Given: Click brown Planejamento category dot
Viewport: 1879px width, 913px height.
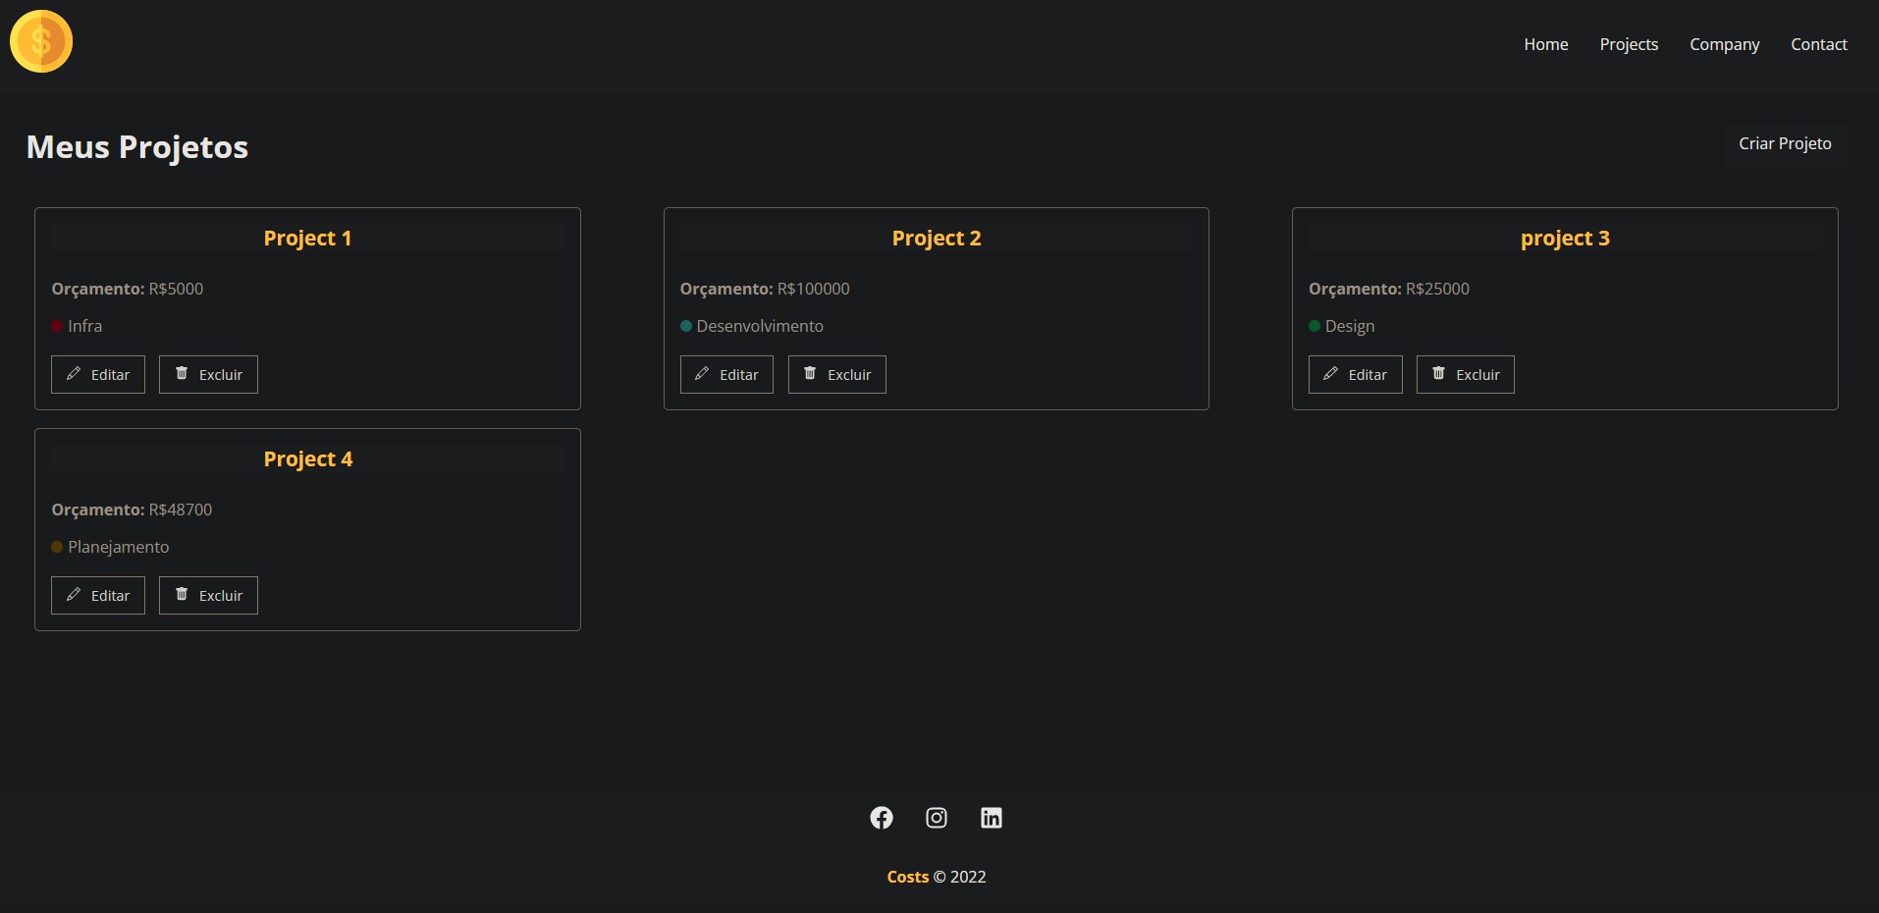Looking at the screenshot, I should coord(57,547).
